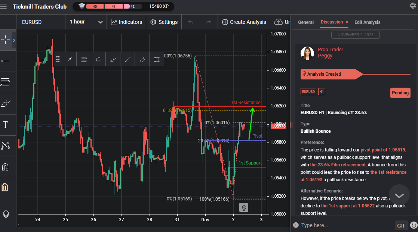418x232 pixels.
Task: Open the Edit Analysis tab
Action: 368,22
